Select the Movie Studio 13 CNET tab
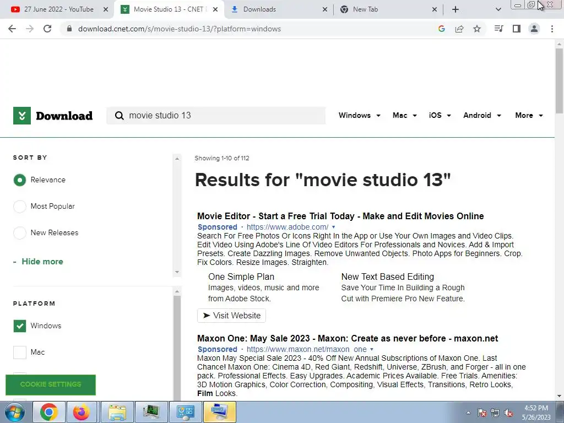This screenshot has height=423, width=564. (x=169, y=9)
